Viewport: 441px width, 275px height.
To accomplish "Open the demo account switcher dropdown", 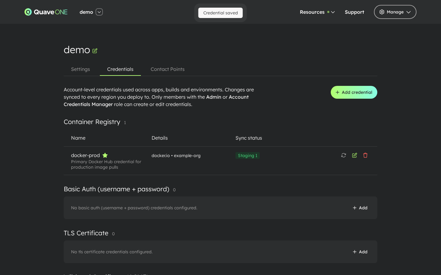I will tap(99, 12).
